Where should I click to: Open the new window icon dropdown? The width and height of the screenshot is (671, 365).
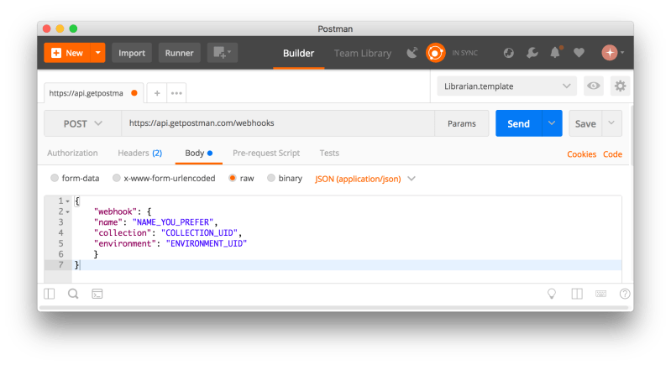(x=223, y=53)
